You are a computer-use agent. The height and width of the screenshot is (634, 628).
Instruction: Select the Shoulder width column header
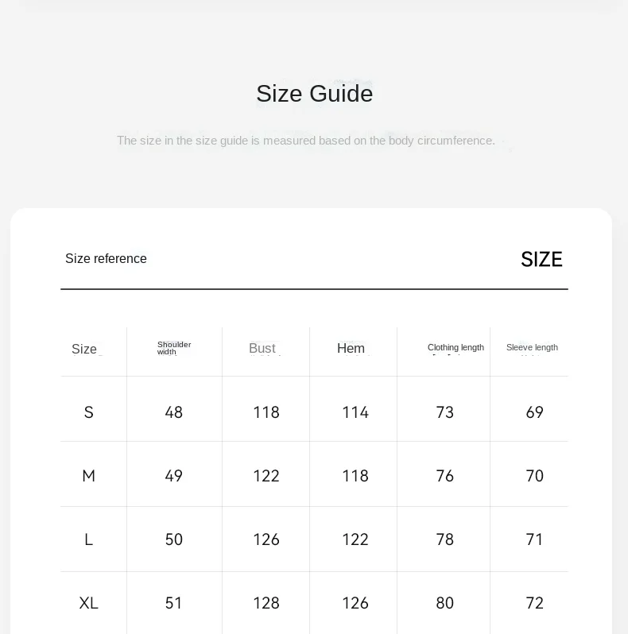pyautogui.click(x=174, y=348)
